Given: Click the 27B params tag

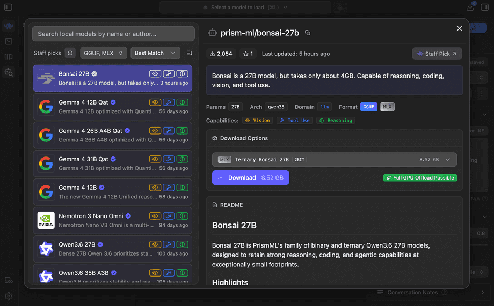Looking at the screenshot, I should tap(235, 107).
